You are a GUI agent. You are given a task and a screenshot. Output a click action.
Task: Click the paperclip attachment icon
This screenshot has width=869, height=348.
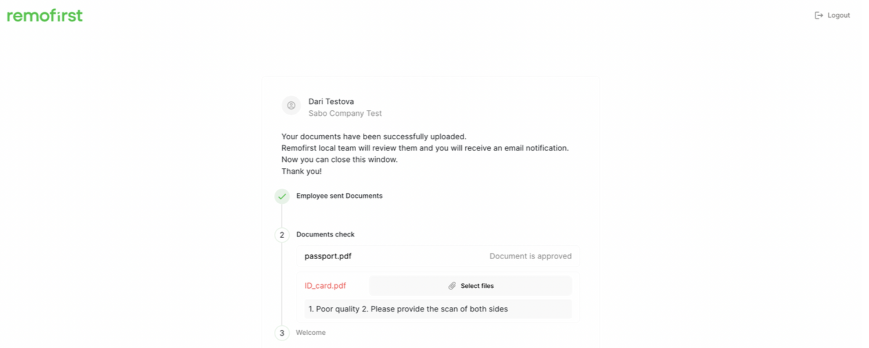click(x=452, y=286)
